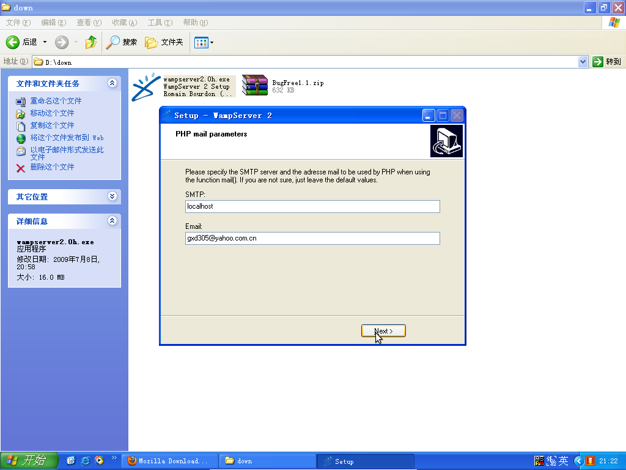Click Move this file (移动这个文件) link
626x470 pixels.
click(x=53, y=113)
